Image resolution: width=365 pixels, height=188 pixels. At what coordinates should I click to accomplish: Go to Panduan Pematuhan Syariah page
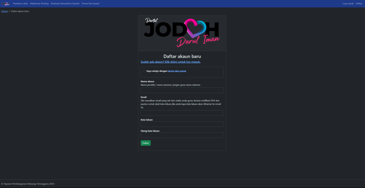(65, 4)
